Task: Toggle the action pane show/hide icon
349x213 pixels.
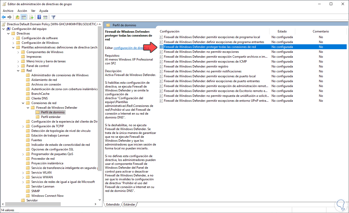Action: [x=45, y=17]
